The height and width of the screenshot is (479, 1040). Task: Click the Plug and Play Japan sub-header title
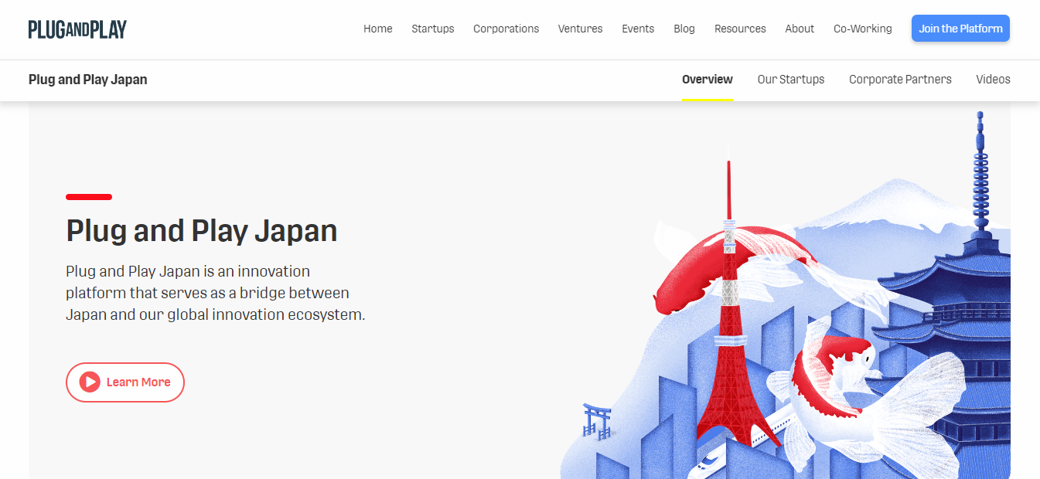pos(88,80)
